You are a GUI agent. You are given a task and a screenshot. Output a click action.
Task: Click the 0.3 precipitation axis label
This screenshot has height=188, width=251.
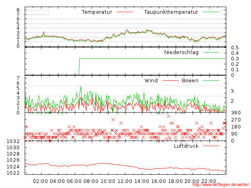tap(235, 59)
